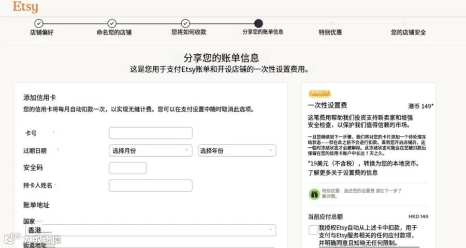
Task: Check the Etsy auto-charge authorization checkbox
Action: (313, 230)
